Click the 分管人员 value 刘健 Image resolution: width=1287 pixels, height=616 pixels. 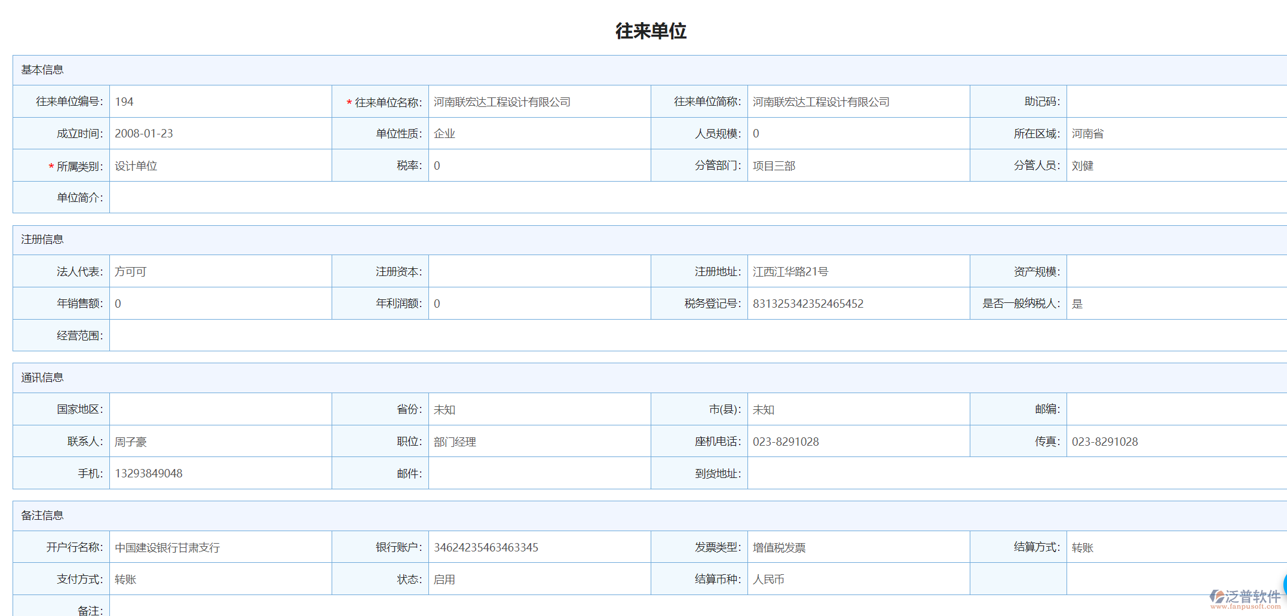click(1082, 166)
